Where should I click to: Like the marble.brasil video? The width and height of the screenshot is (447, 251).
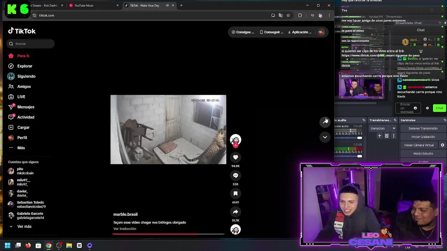click(x=235, y=157)
